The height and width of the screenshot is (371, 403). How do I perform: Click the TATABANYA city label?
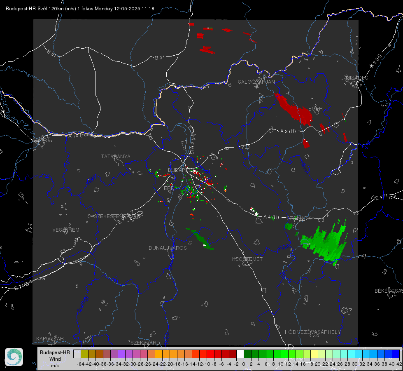tap(116, 156)
